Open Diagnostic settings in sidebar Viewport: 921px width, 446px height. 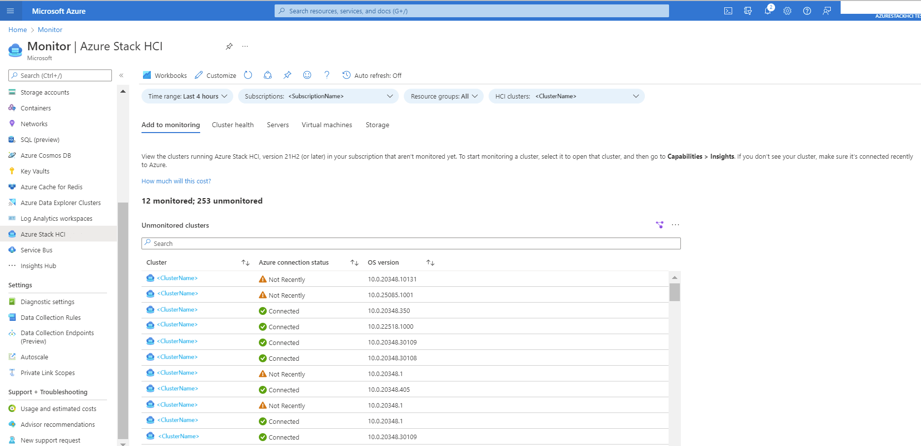click(x=47, y=302)
